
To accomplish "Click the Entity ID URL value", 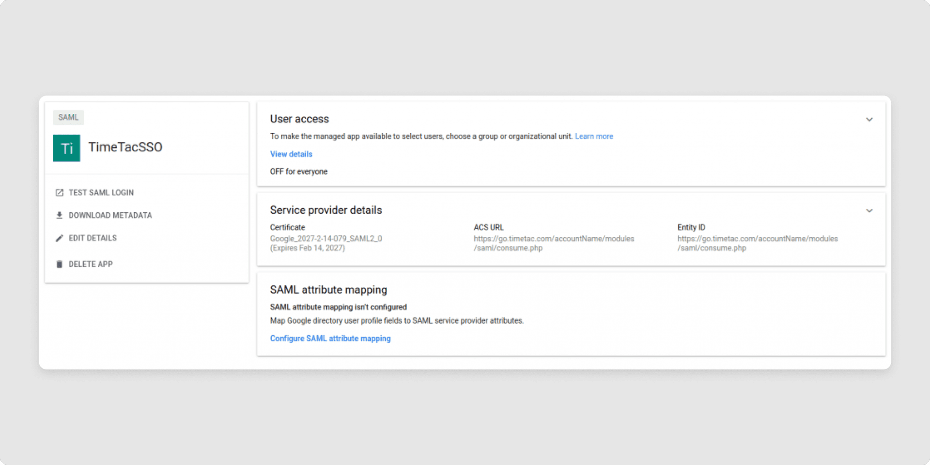I will [758, 243].
